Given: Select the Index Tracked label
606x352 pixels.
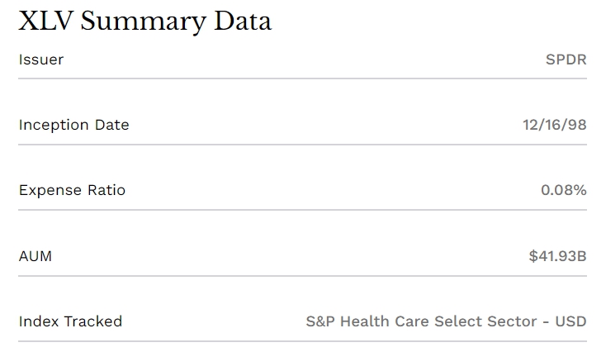Looking at the screenshot, I should (x=70, y=321).
